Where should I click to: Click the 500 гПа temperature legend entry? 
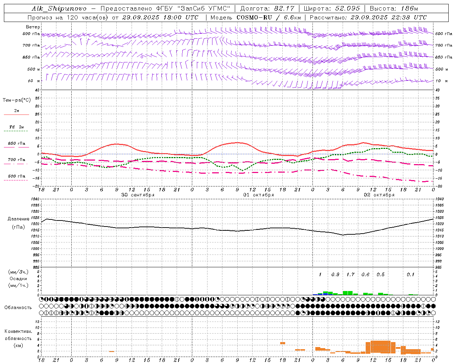click(17, 176)
